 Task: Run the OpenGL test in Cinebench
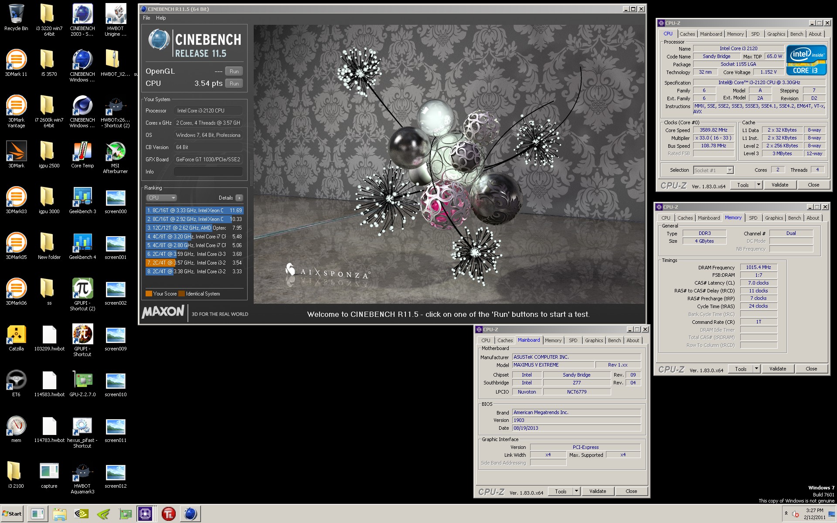click(x=234, y=71)
